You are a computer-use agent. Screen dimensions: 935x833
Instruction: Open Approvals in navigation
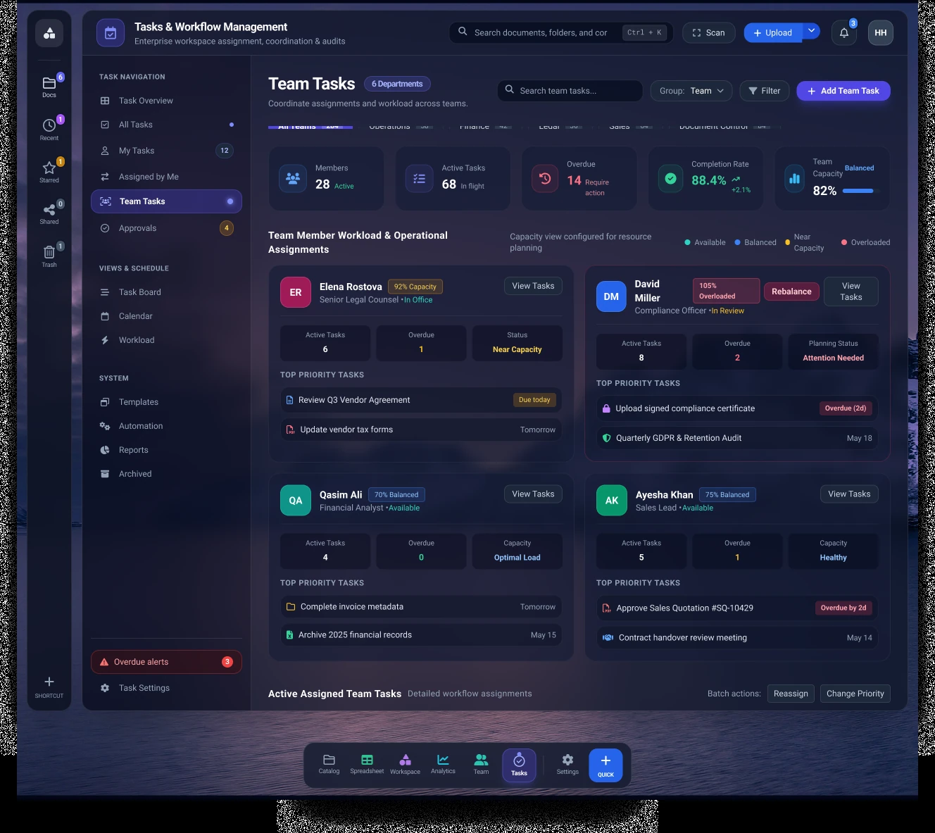166,228
